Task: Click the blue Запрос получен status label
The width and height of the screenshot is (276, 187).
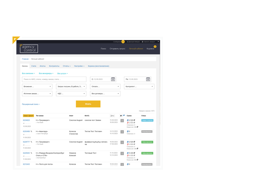Action: [x=147, y=120]
